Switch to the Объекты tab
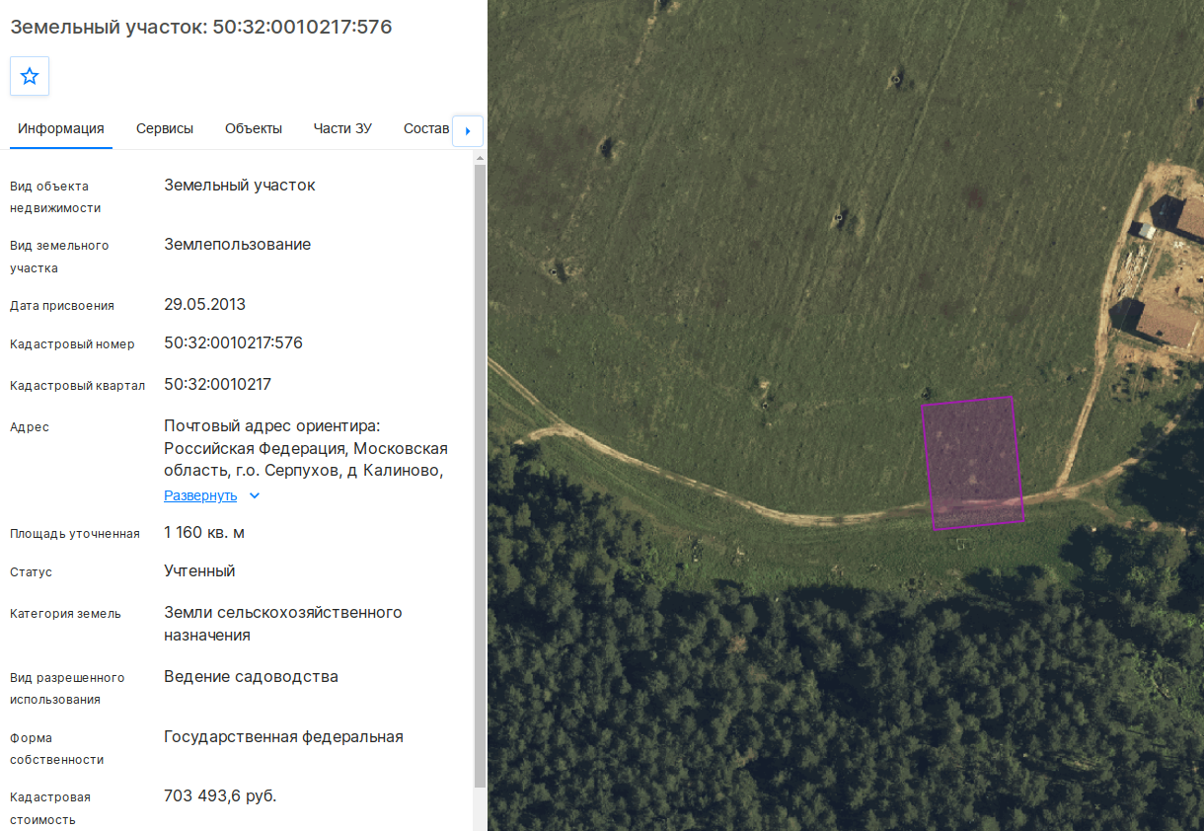This screenshot has width=1204, height=831. point(254,128)
